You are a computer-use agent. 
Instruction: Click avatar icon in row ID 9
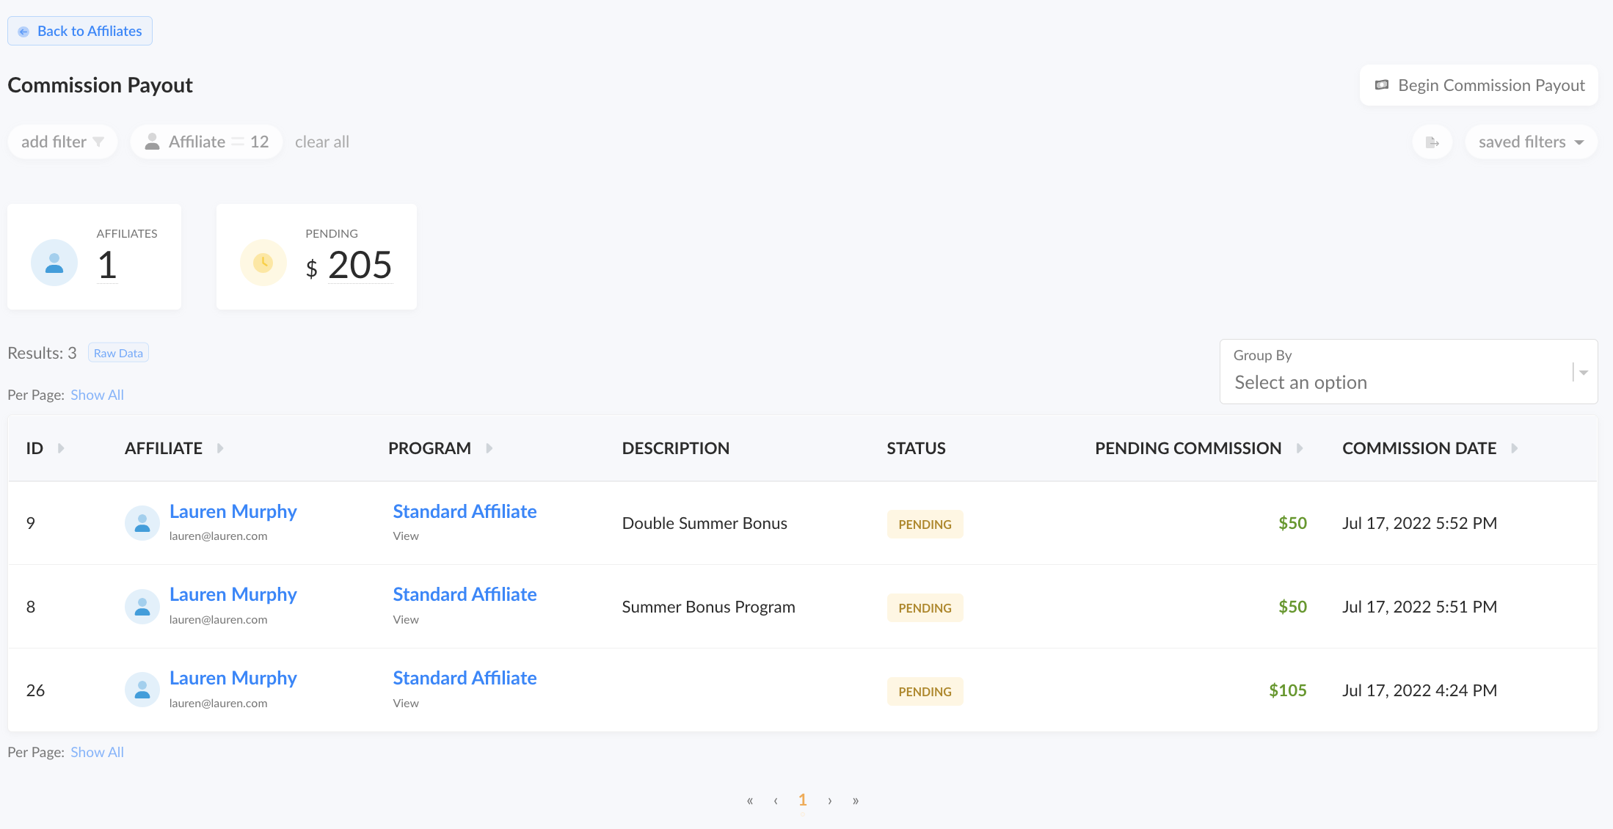(x=142, y=523)
